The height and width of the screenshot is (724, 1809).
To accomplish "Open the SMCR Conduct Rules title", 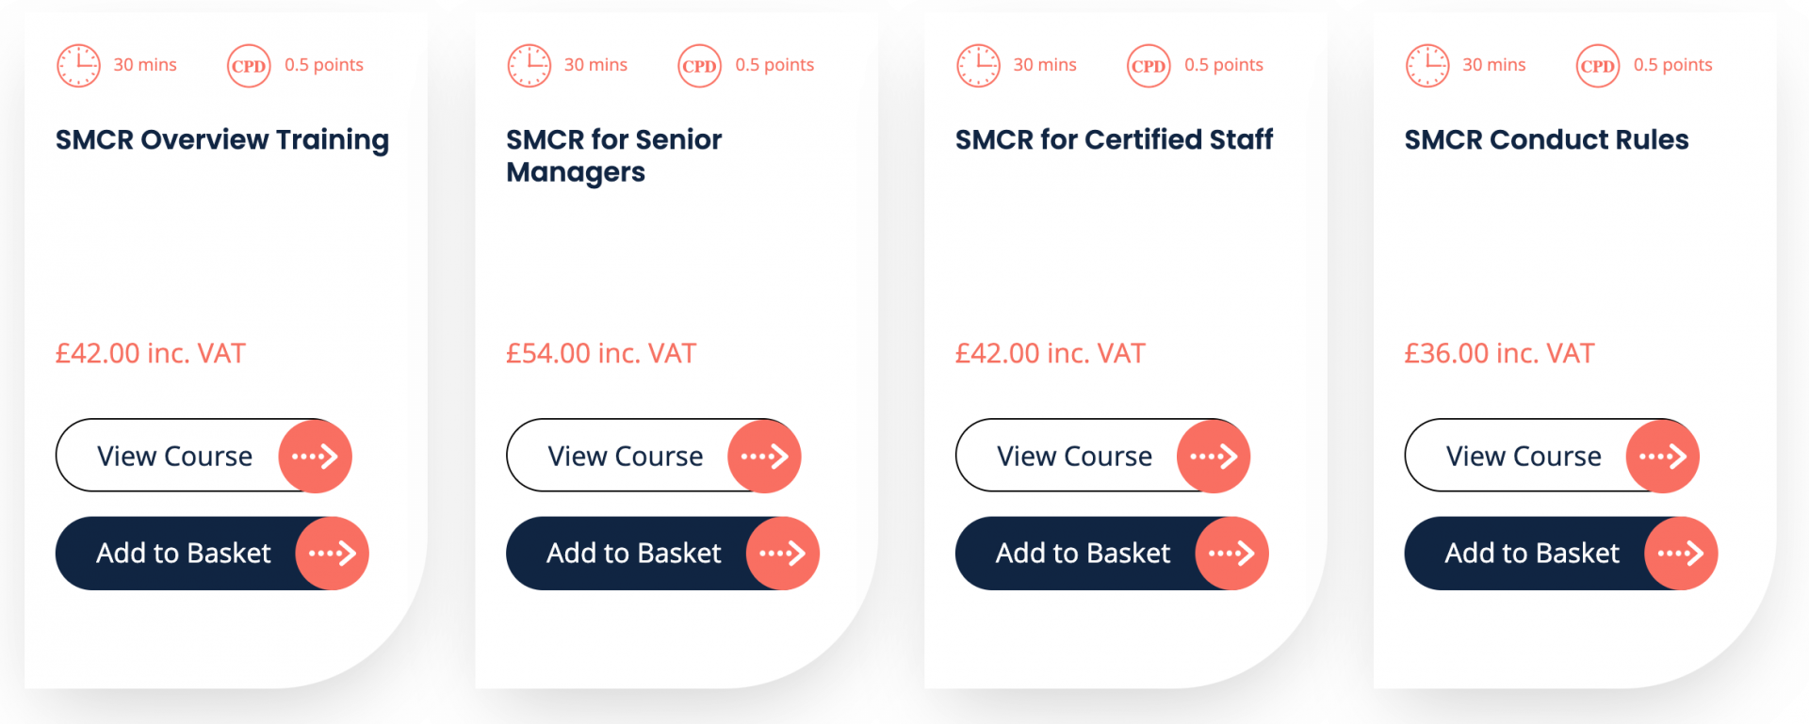I will (x=1546, y=139).
